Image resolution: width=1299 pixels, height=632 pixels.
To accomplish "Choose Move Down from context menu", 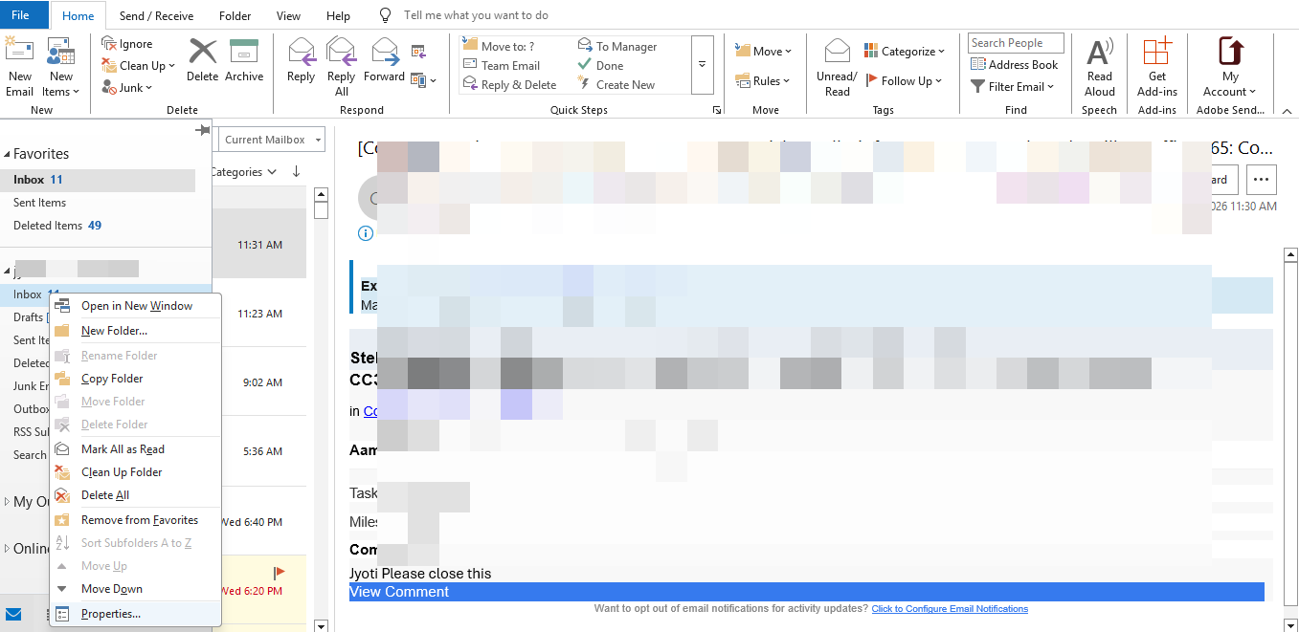I will click(x=136, y=589).
